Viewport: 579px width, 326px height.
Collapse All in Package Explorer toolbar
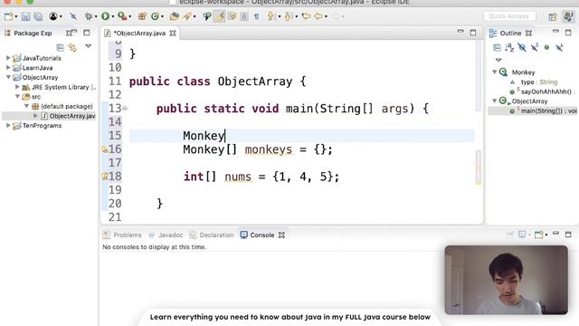61,48
